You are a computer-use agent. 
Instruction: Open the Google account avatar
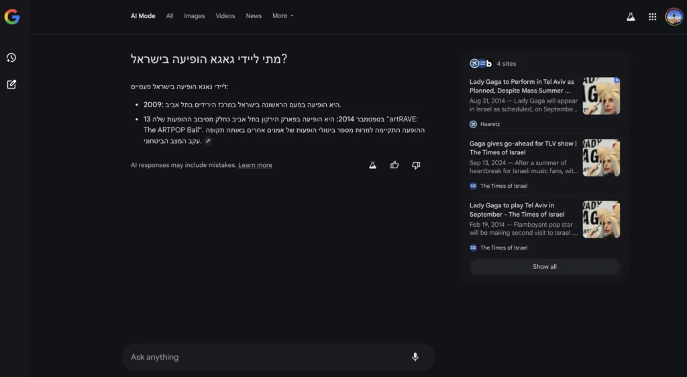[x=674, y=17]
